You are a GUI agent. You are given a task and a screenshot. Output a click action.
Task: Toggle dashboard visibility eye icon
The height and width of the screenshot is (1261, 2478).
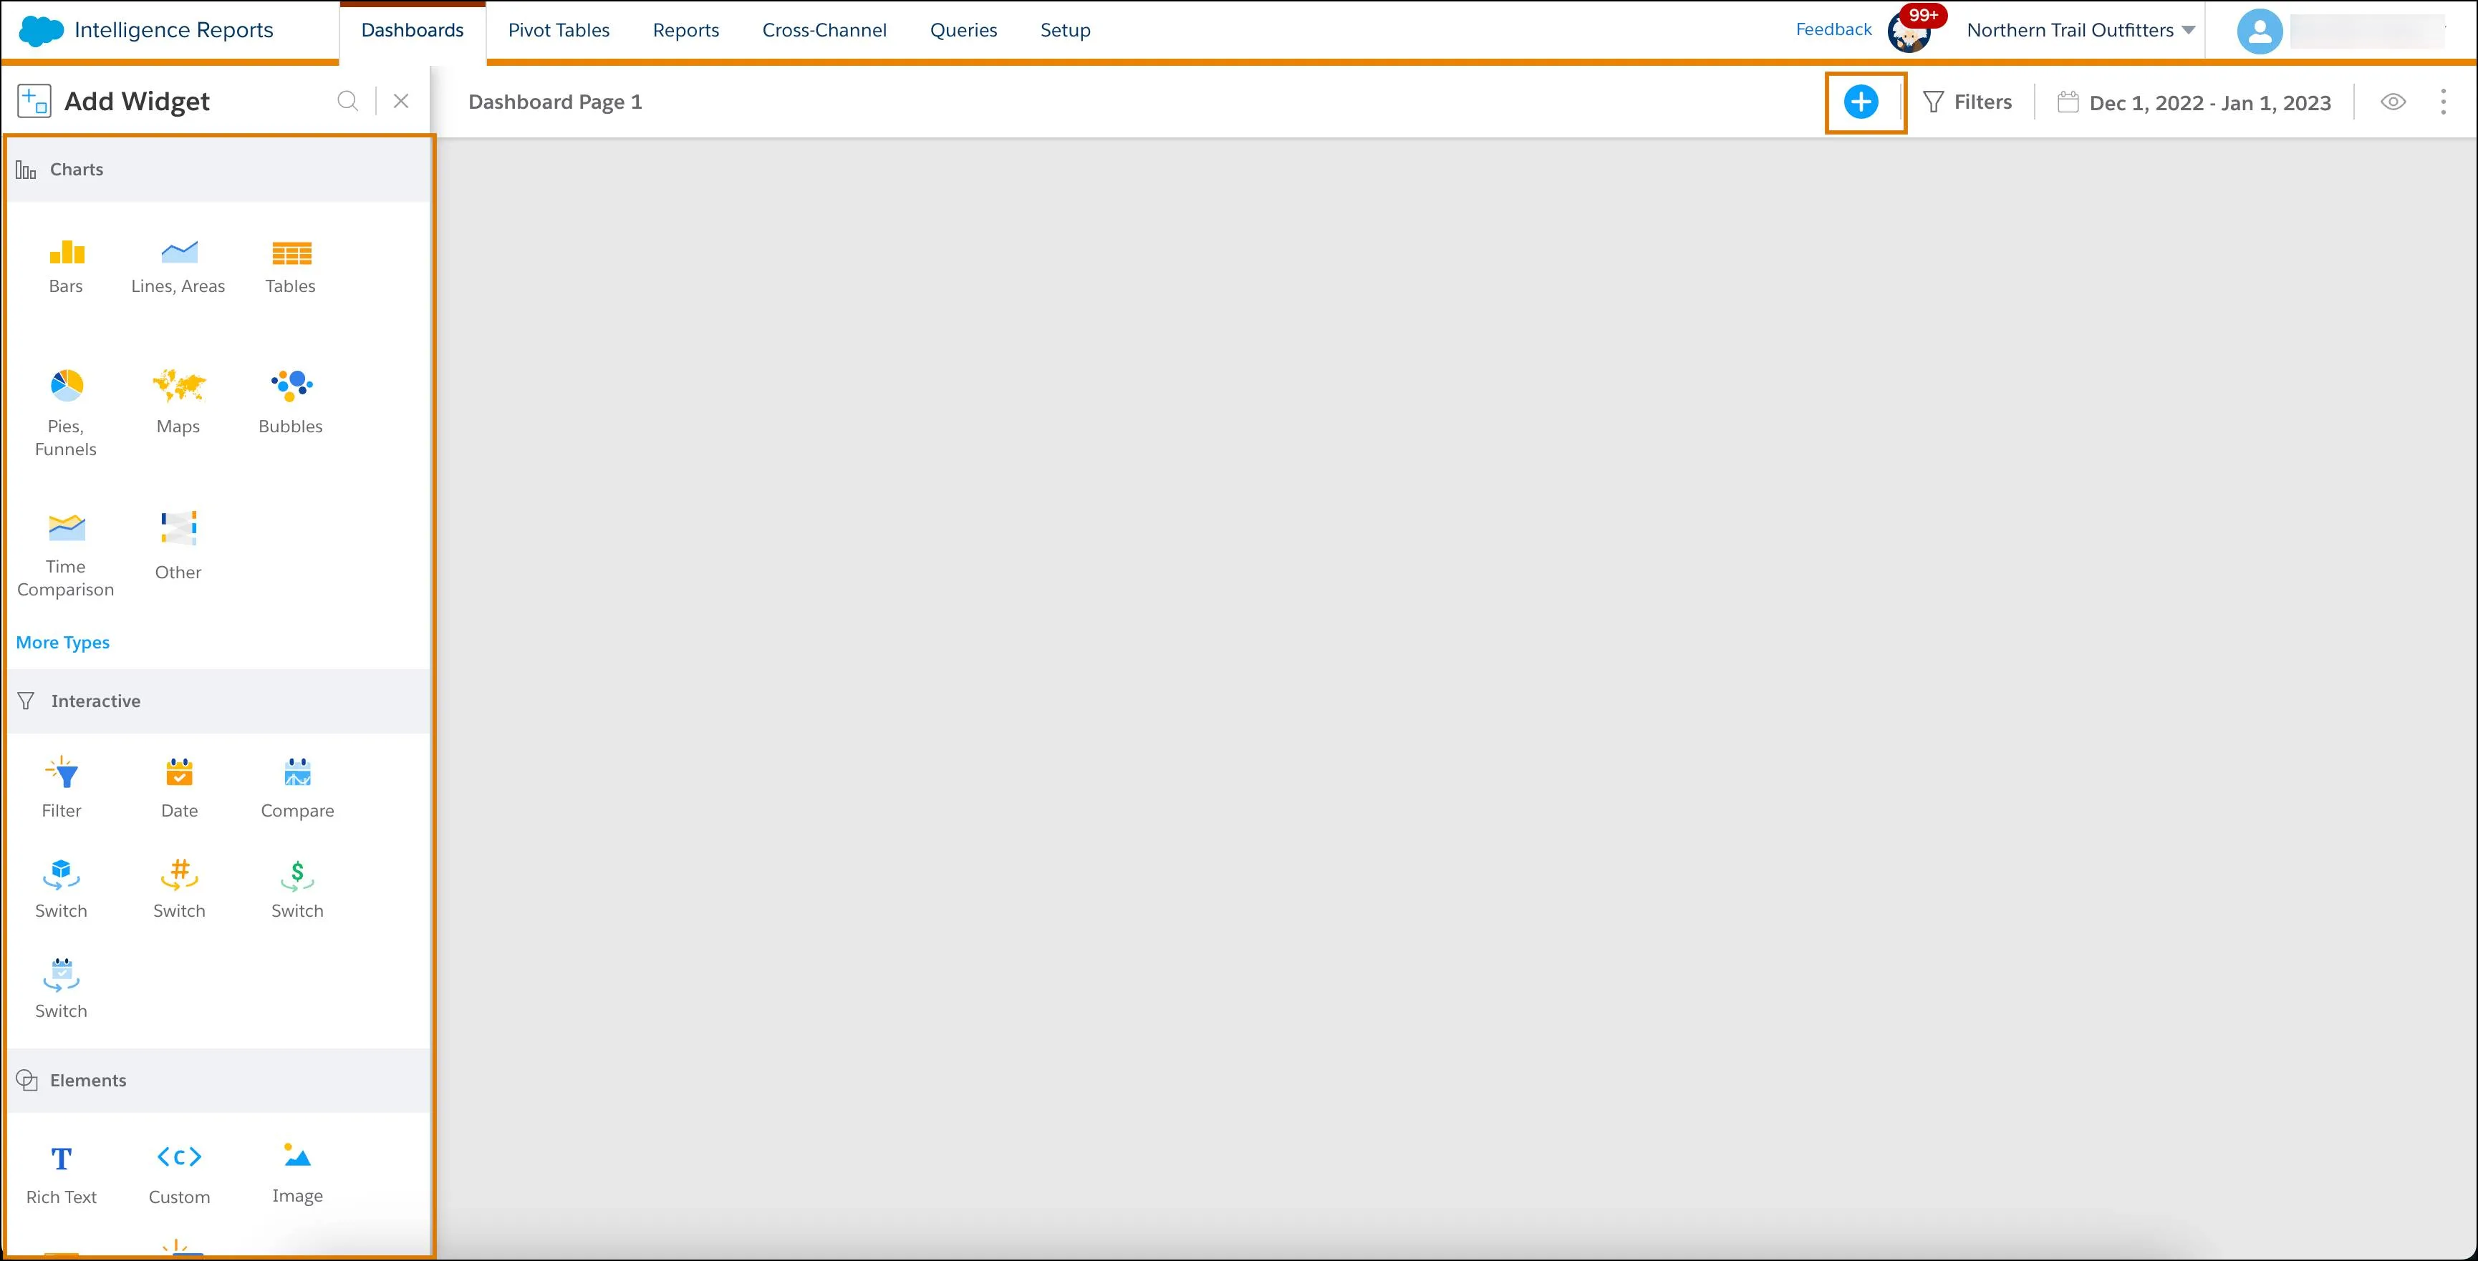(2393, 102)
